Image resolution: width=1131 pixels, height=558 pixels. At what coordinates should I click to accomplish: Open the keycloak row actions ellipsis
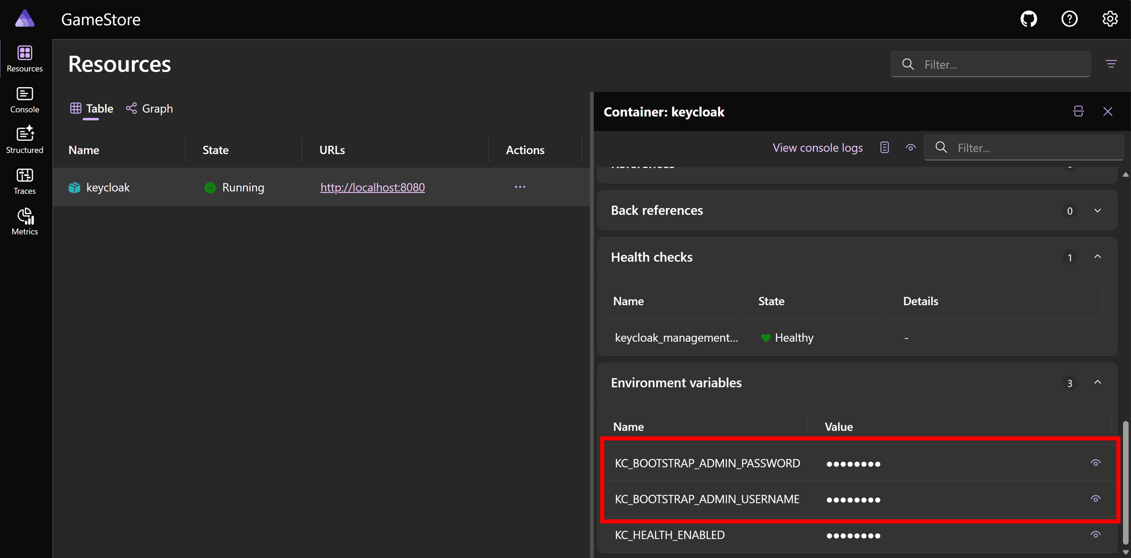(x=520, y=187)
